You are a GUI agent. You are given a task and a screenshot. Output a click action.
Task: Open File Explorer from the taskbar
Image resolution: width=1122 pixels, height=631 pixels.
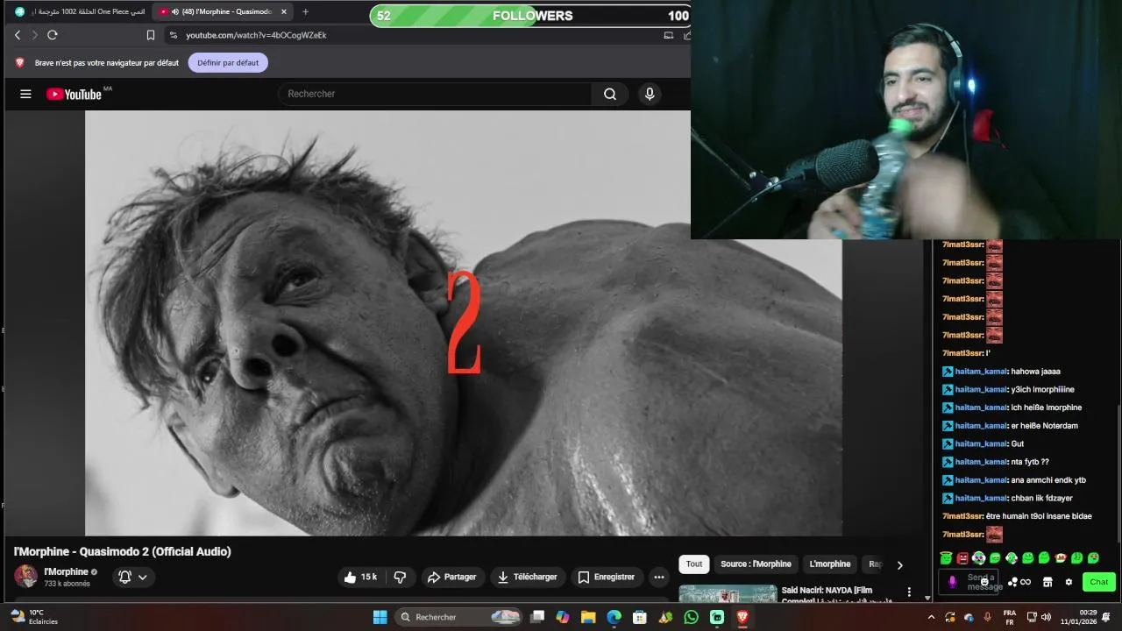click(x=588, y=617)
